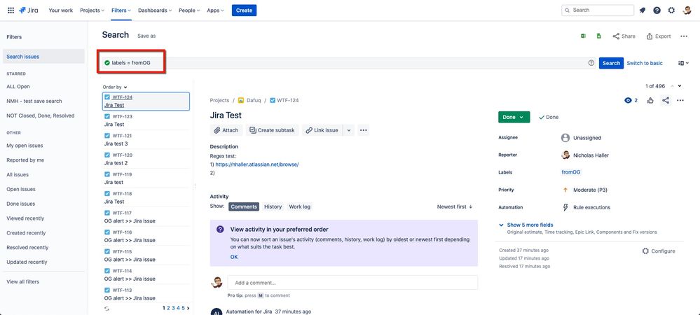This screenshot has height=315, width=700.
Task: Show the History activity tab
Action: [x=273, y=206]
